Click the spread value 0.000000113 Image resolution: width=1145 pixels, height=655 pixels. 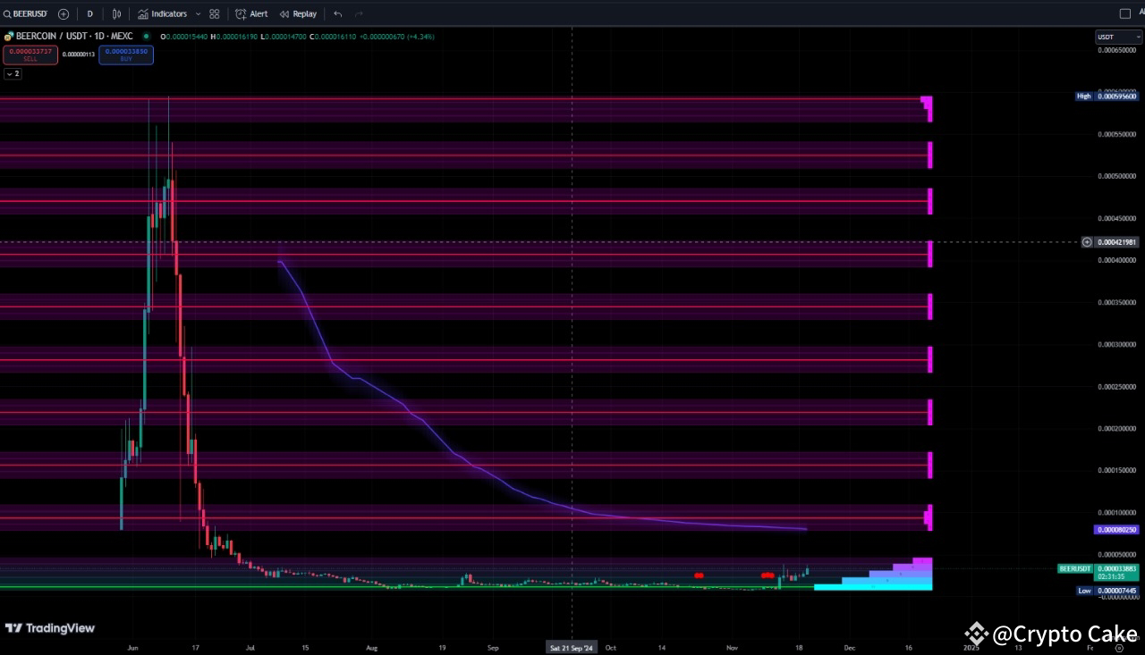[79, 55]
